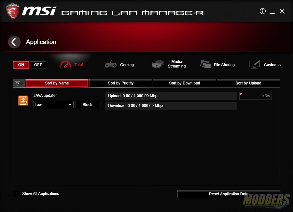Select the Media Streaming film icon

click(x=158, y=64)
